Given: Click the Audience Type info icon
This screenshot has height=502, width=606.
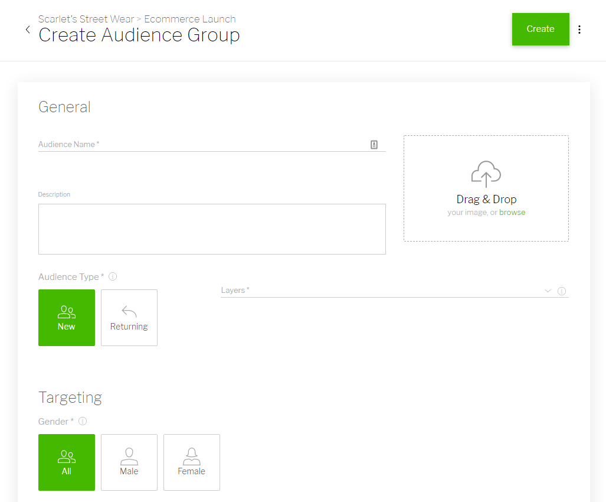Looking at the screenshot, I should [113, 276].
